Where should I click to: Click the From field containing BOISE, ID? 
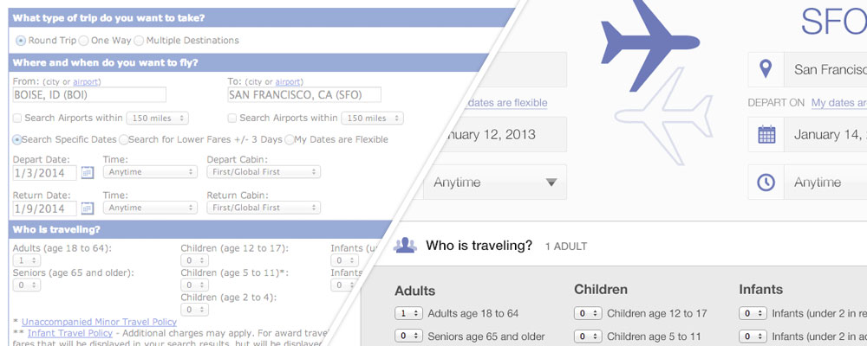89,95
